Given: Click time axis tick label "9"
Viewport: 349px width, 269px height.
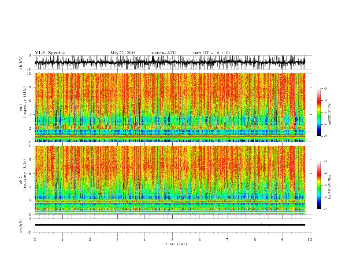Looking at the screenshot, I should point(282,240).
